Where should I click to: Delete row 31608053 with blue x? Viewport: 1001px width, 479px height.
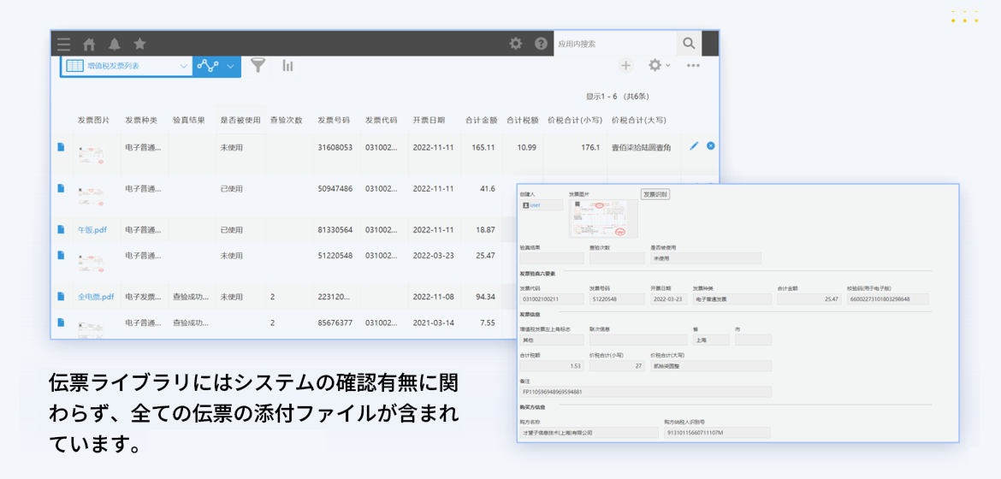[x=710, y=145]
